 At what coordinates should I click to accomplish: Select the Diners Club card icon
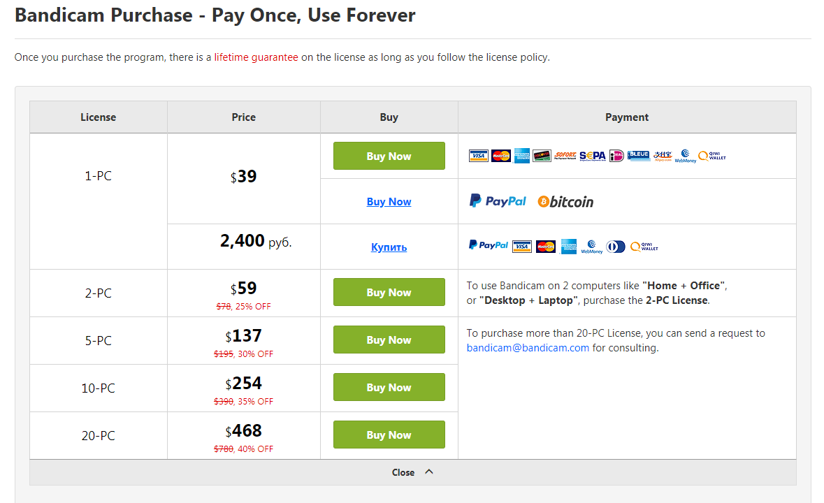[x=616, y=247]
